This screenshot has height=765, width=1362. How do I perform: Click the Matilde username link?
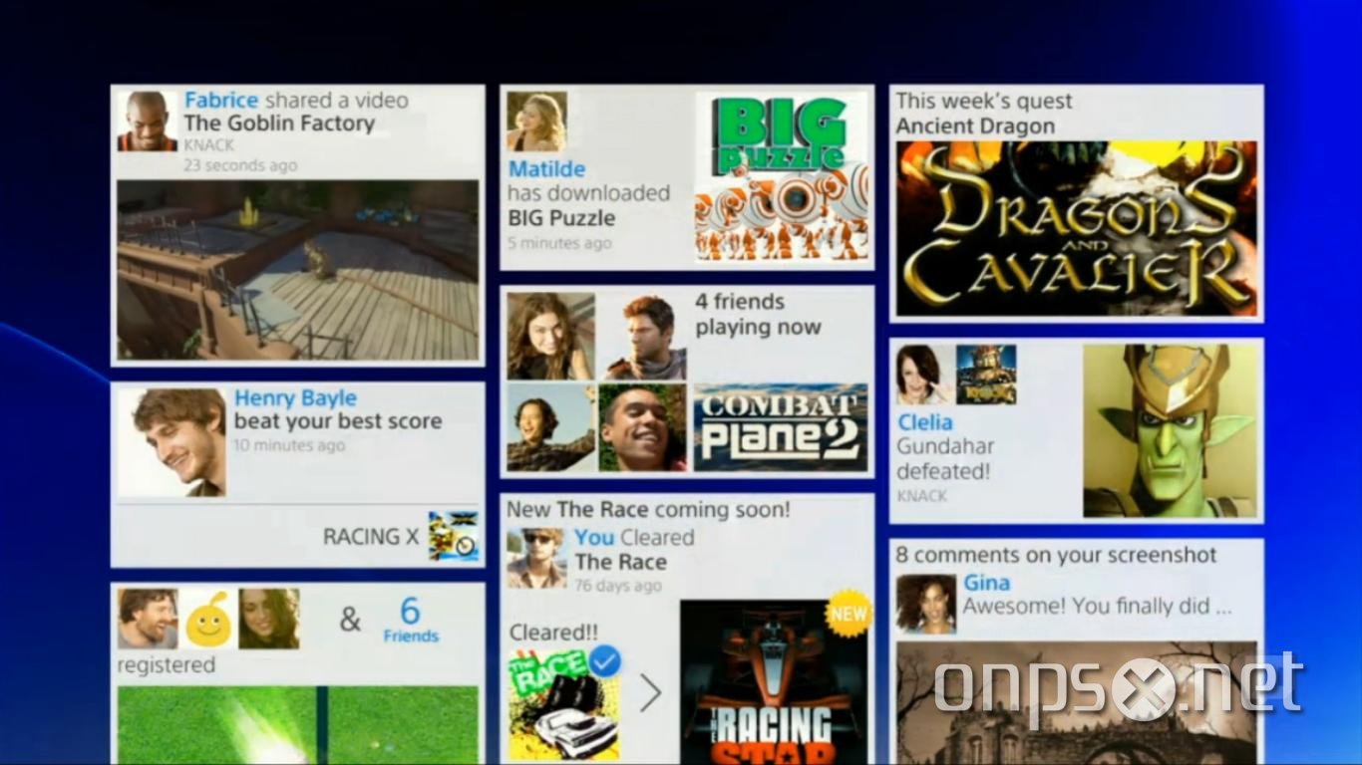546,169
